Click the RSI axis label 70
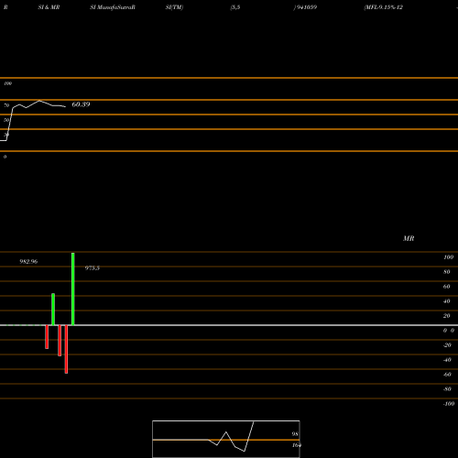Viewport: 458px width, 458px height. (x=6, y=105)
